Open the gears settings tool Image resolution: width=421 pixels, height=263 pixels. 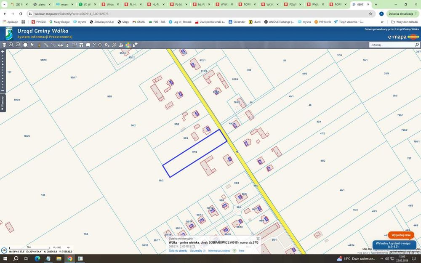[107, 45]
